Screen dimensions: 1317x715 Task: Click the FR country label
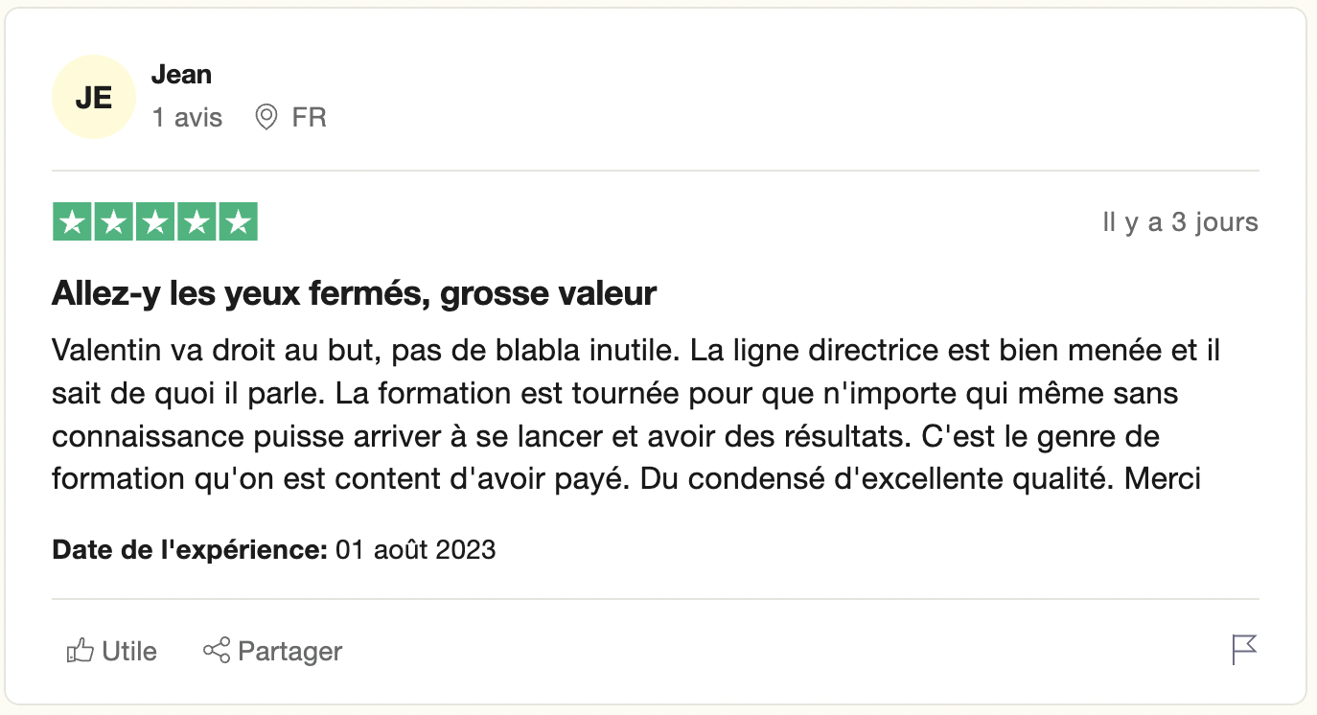coord(309,118)
